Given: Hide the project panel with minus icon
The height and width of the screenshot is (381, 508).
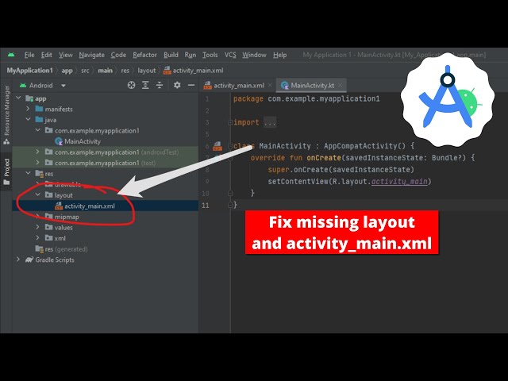Looking at the screenshot, I should [x=191, y=85].
